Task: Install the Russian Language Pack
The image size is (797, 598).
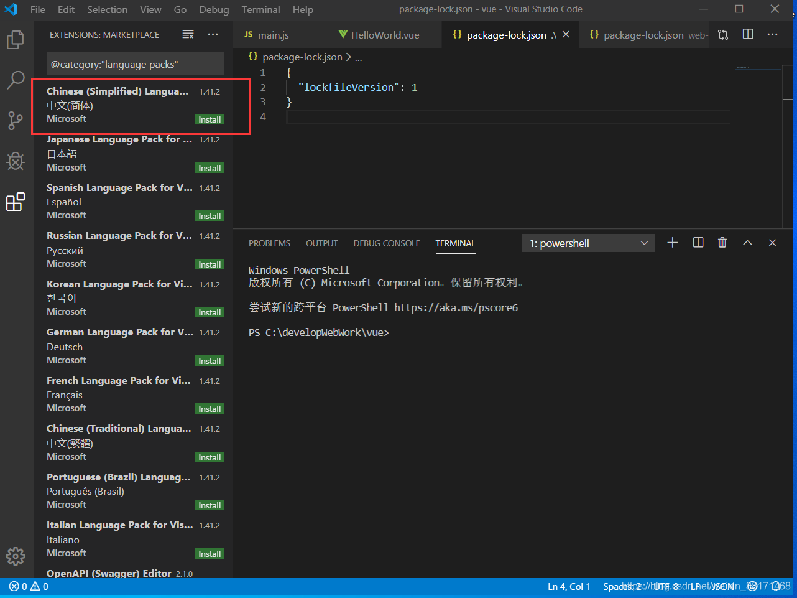Action: (210, 264)
